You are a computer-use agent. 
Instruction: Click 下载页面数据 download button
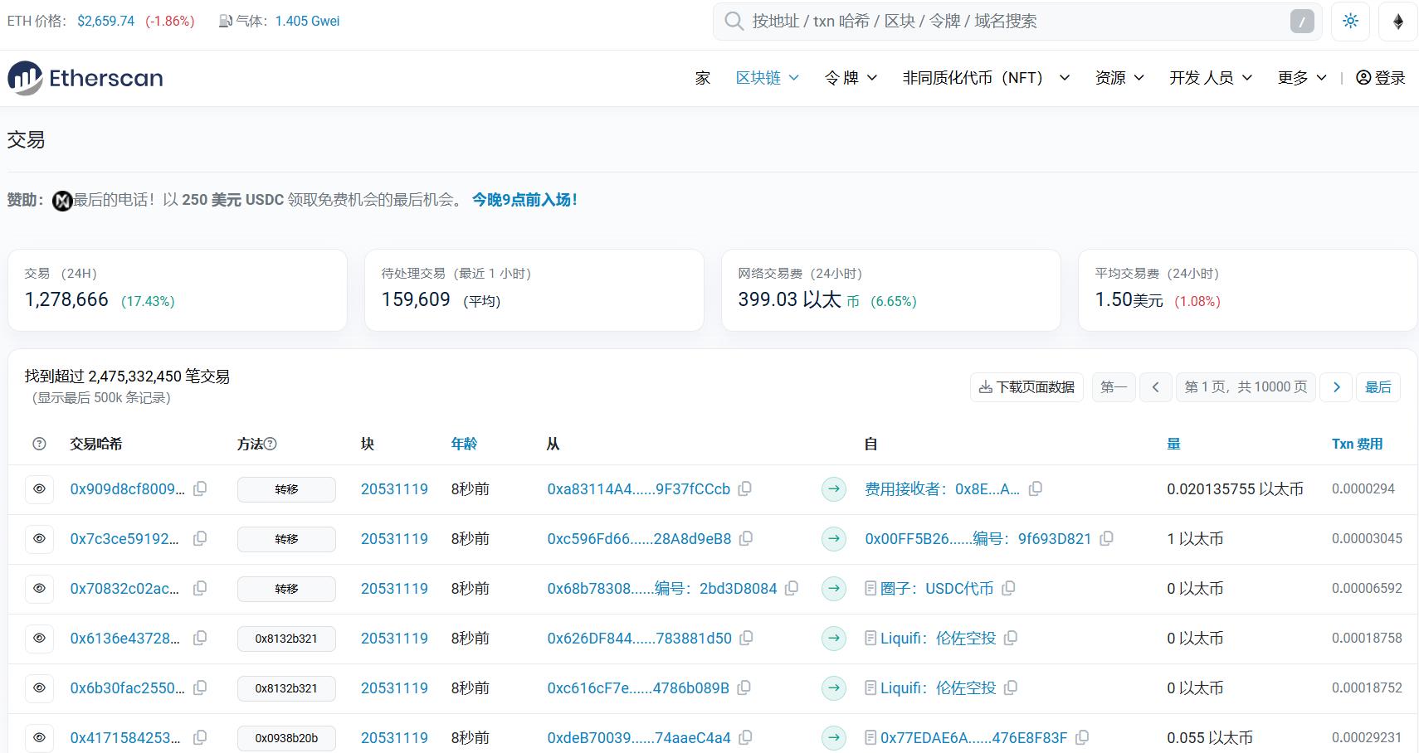[1026, 387]
